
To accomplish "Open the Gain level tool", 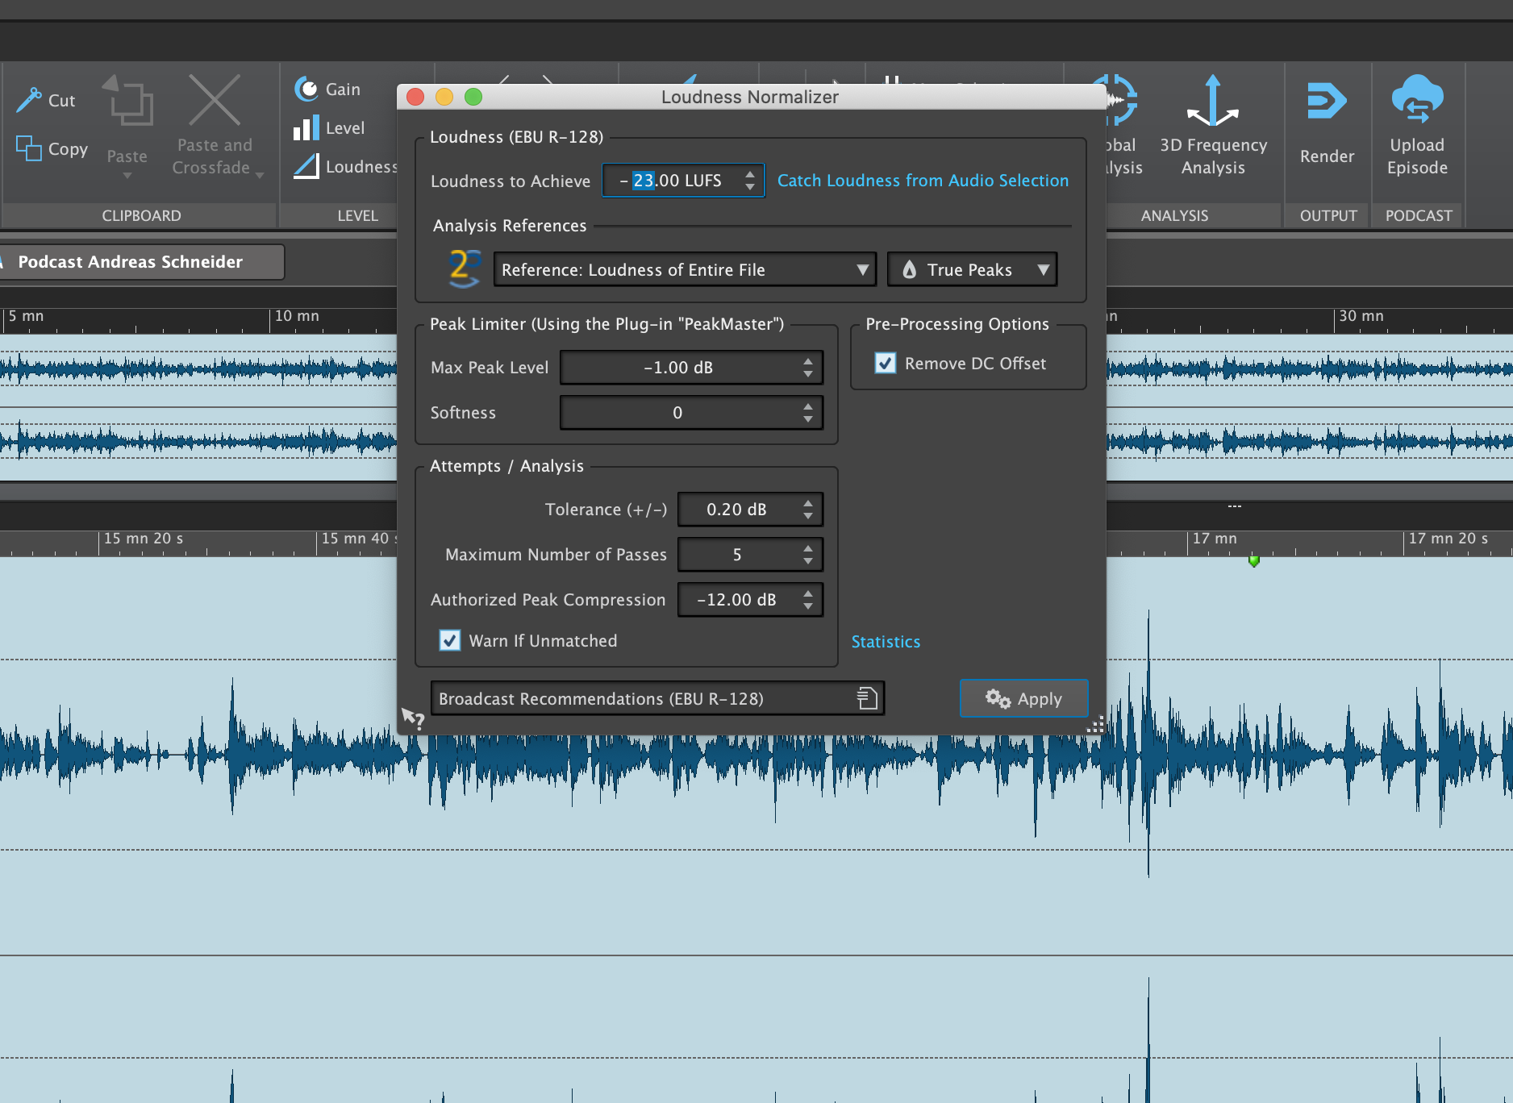I will (306, 89).
